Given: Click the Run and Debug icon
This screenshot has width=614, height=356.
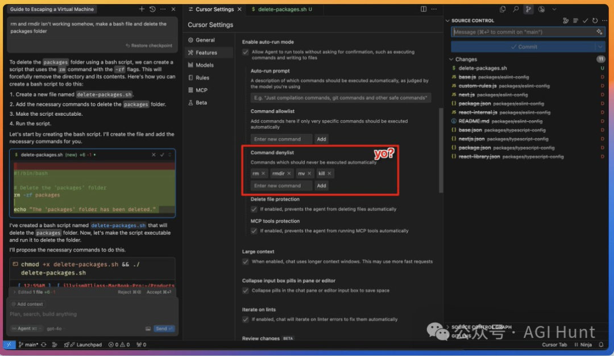Looking at the screenshot, I should pyautogui.click(x=541, y=9).
